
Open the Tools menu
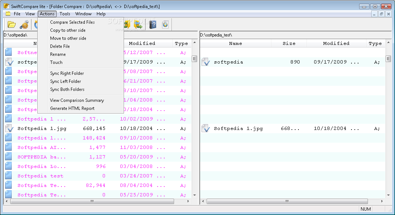[65, 14]
